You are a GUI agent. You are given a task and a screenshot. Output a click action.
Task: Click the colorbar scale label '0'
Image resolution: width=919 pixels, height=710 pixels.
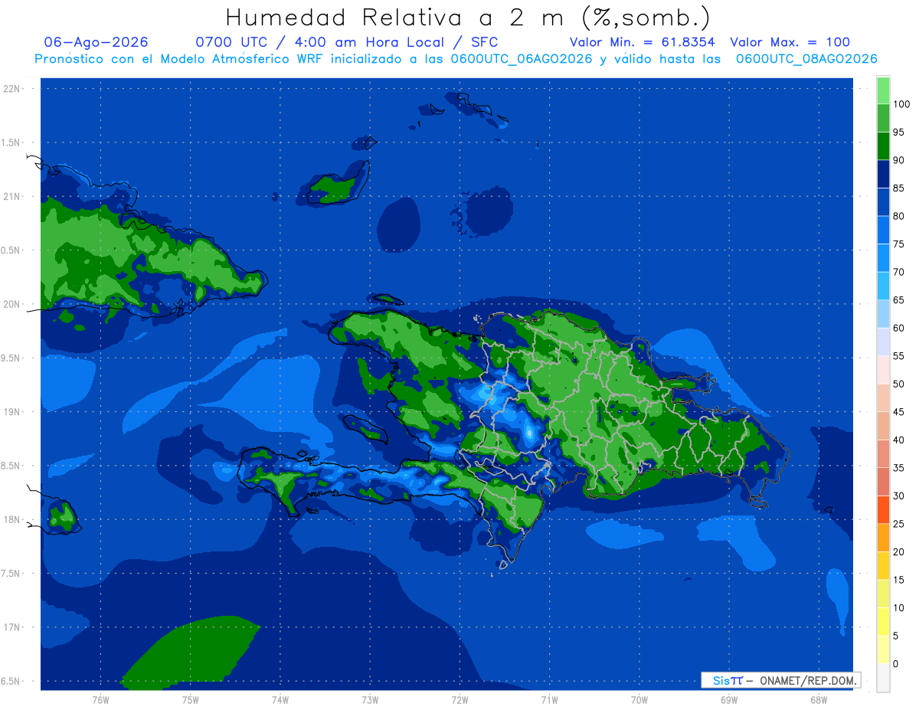[896, 663]
